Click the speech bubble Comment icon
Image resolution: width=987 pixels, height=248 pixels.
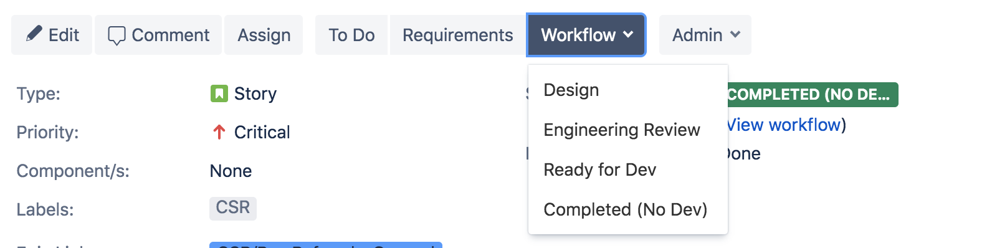coord(117,36)
